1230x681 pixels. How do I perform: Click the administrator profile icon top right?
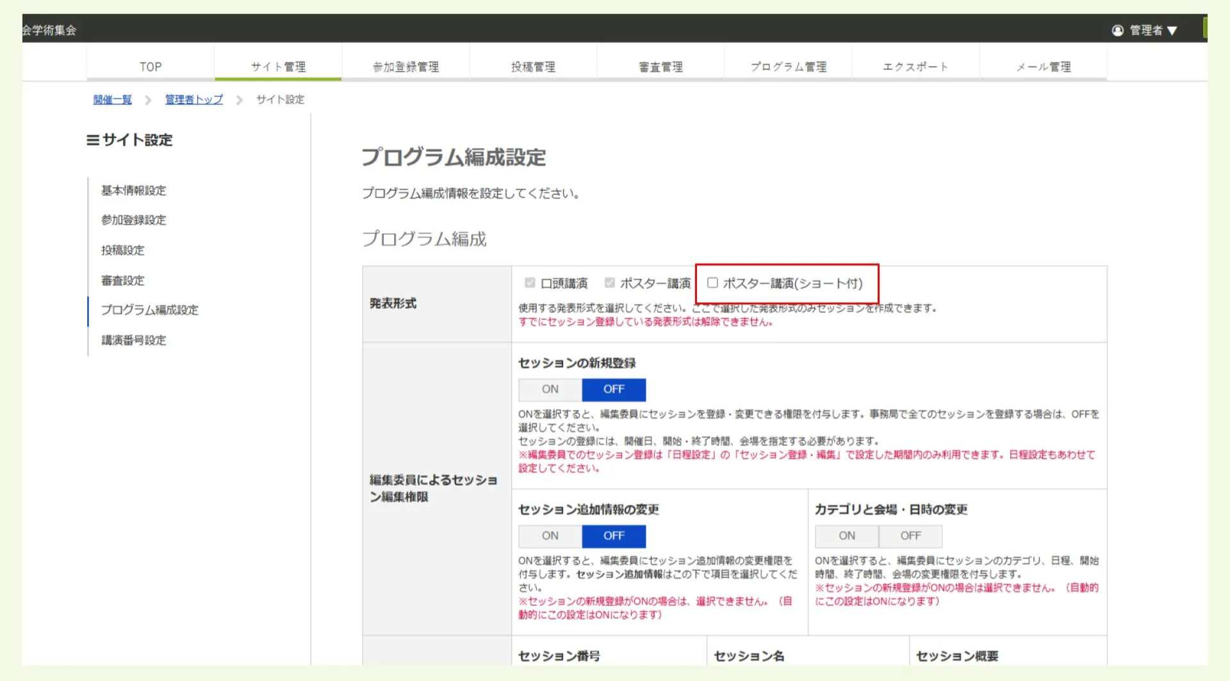[1118, 29]
